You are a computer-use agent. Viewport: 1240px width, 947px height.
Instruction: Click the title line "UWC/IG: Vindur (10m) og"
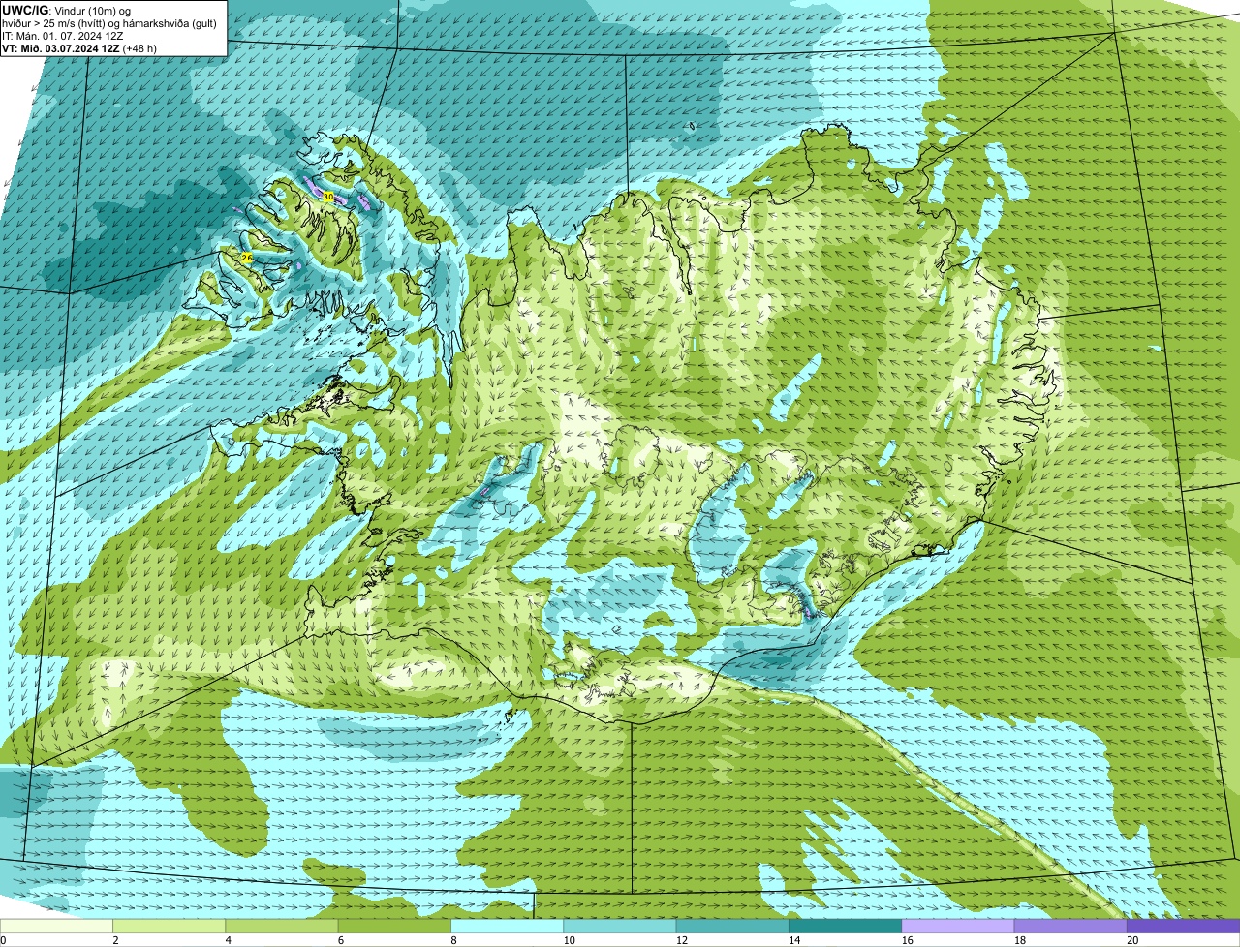67,10
